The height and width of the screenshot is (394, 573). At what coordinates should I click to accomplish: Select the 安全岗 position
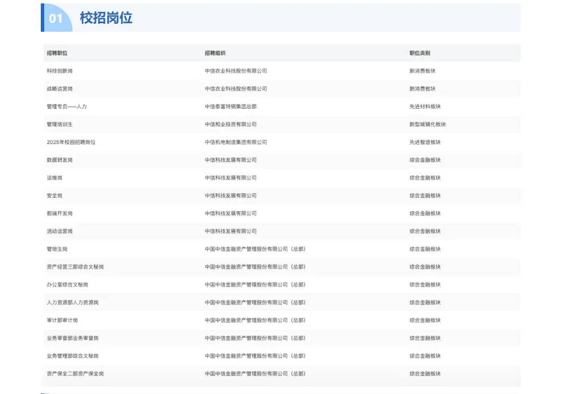coord(54,196)
